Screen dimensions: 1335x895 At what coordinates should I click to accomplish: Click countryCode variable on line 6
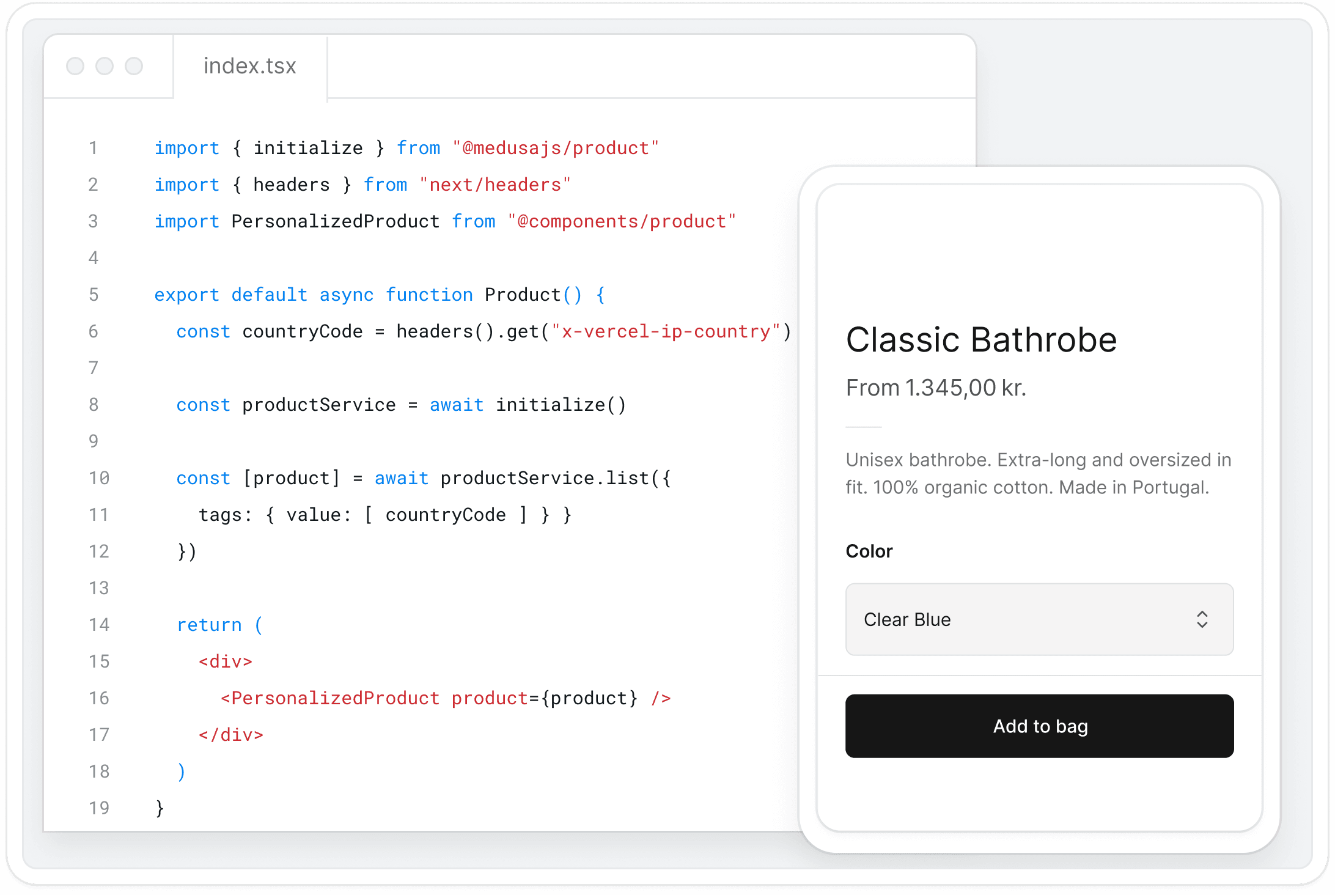303,331
